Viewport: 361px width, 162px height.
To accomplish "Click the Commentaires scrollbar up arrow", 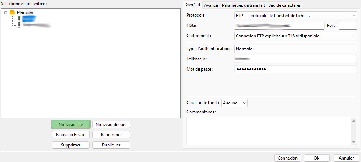I will [353, 120].
